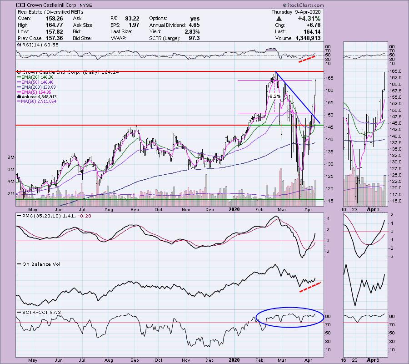The height and width of the screenshot is (364, 409).
Task: Click the 137.5 label on the zoom panel axis
Action: 395,142
